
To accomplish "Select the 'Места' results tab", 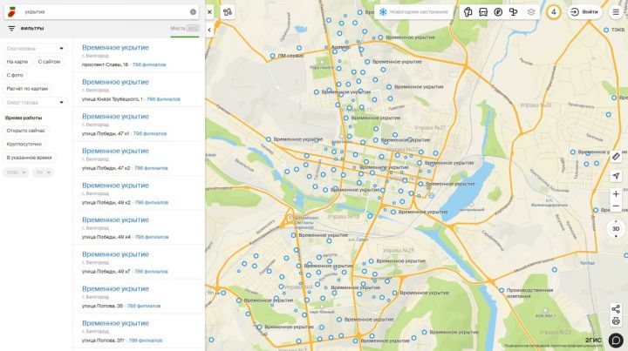I will pos(178,29).
